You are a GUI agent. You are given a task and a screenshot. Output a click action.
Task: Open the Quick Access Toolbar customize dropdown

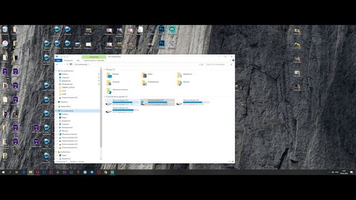[67, 57]
